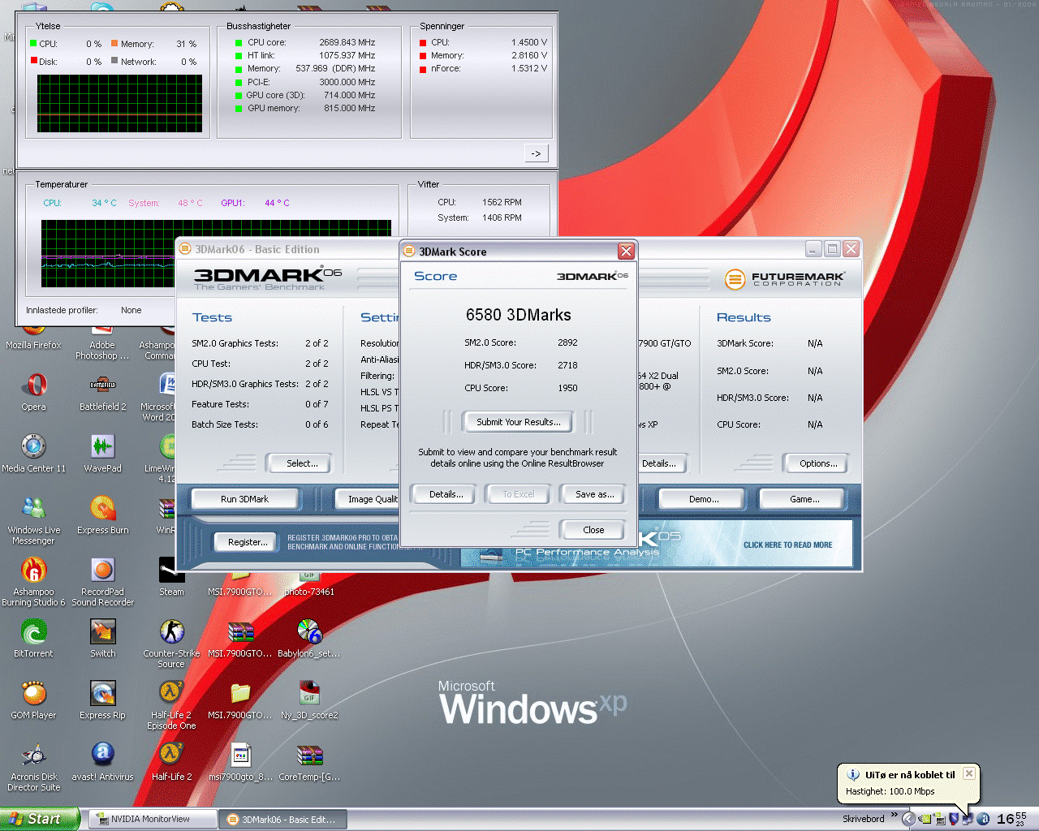Click the nForce voltage 1.5312 V
The width and height of the screenshot is (1039, 831).
click(529, 68)
